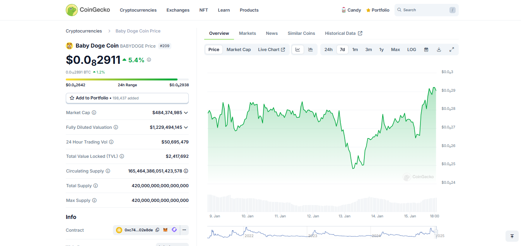The width and height of the screenshot is (521, 246).
Task: Click the Fully Diluted Valuation info icon
Action: click(116, 127)
